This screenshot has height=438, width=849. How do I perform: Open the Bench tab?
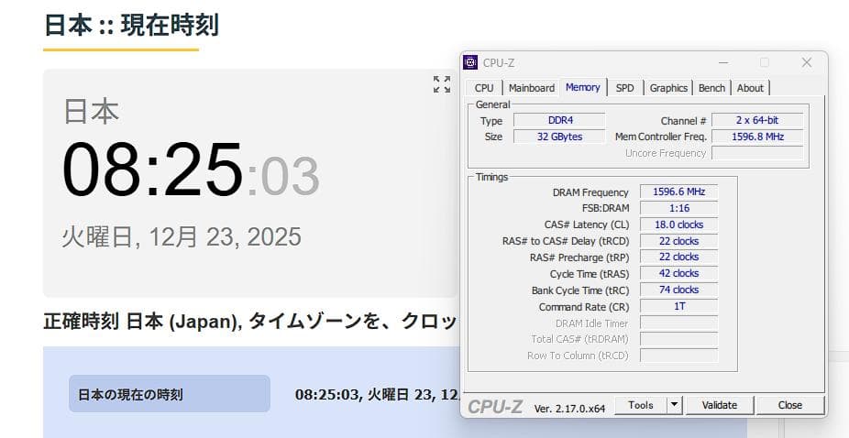[x=711, y=88]
